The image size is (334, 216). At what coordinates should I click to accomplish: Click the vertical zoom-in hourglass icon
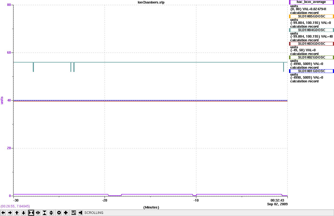click(x=45, y=213)
